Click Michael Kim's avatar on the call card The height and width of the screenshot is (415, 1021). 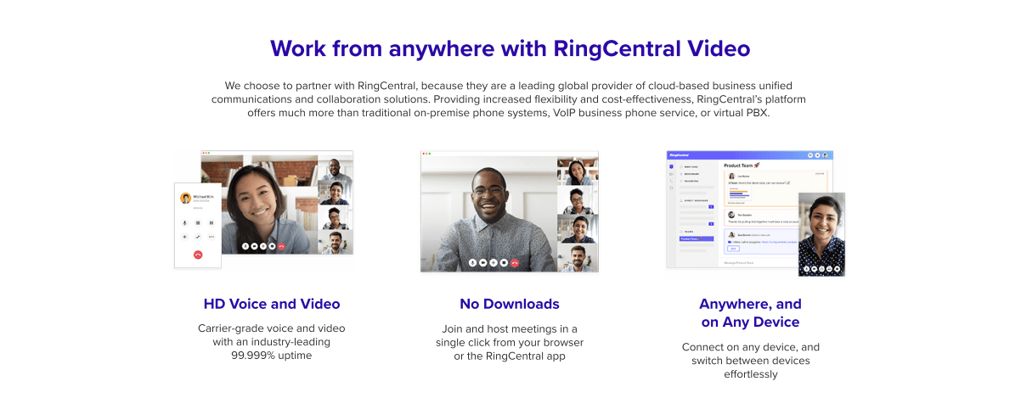click(x=185, y=198)
